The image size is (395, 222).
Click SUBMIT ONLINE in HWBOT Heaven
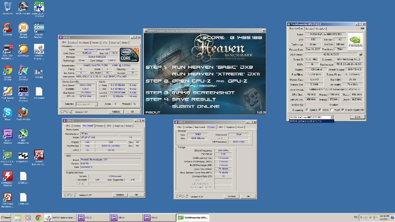pyautogui.click(x=196, y=106)
